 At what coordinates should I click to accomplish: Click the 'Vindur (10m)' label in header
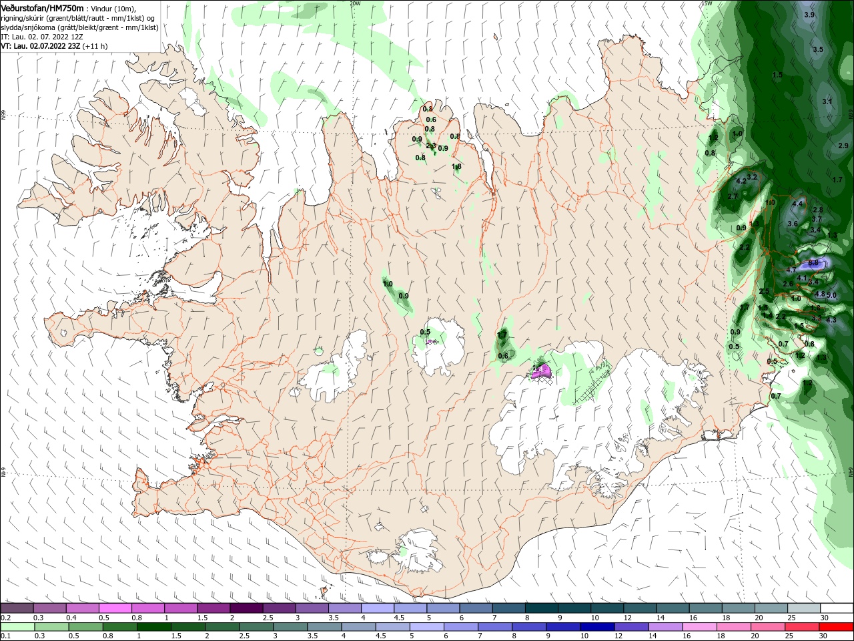pos(113,8)
